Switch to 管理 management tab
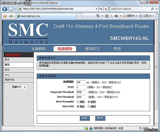Viewport: 160px width, 132px height. (x=117, y=49)
